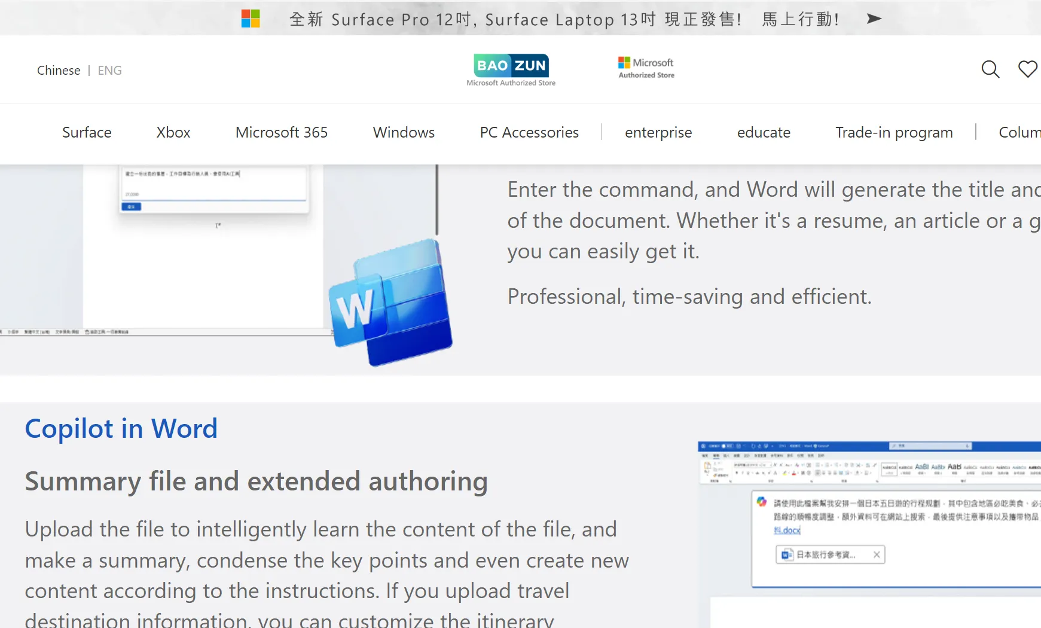Select the Chinese language option

click(59, 71)
